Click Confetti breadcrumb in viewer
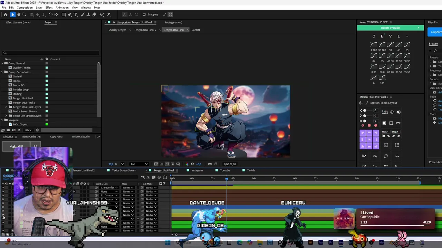This screenshot has width=442, height=248. pos(196,30)
